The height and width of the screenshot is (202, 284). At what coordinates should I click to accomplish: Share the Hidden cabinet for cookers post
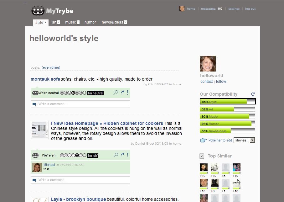pos(123,155)
